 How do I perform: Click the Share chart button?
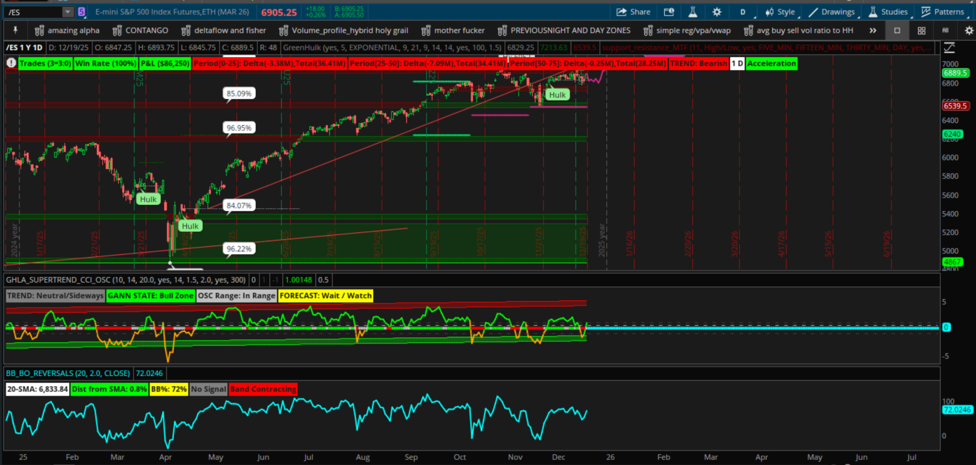point(633,12)
